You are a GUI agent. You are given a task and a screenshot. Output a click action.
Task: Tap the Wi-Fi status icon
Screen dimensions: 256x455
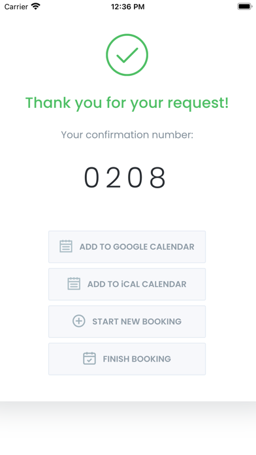[x=36, y=7]
